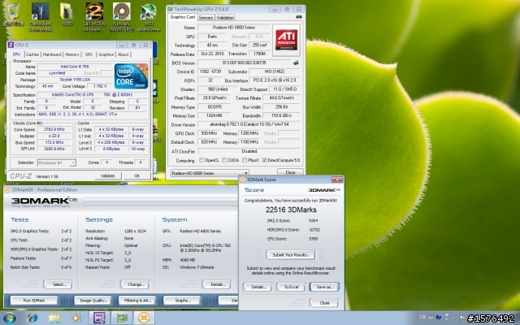The width and height of the screenshot is (520, 325).
Task: Click the To Excel button
Action: (x=291, y=287)
